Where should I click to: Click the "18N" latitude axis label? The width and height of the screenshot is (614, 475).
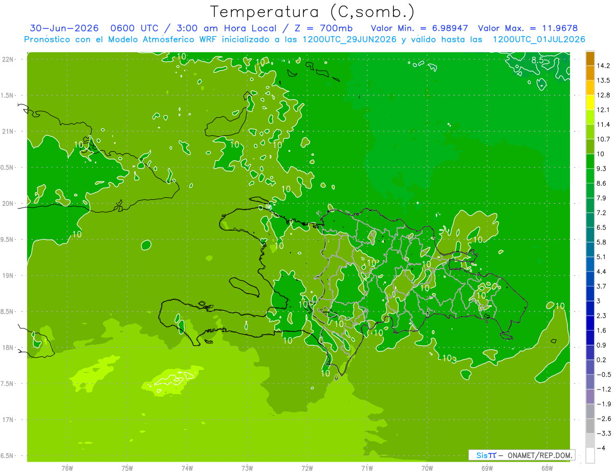(x=8, y=347)
